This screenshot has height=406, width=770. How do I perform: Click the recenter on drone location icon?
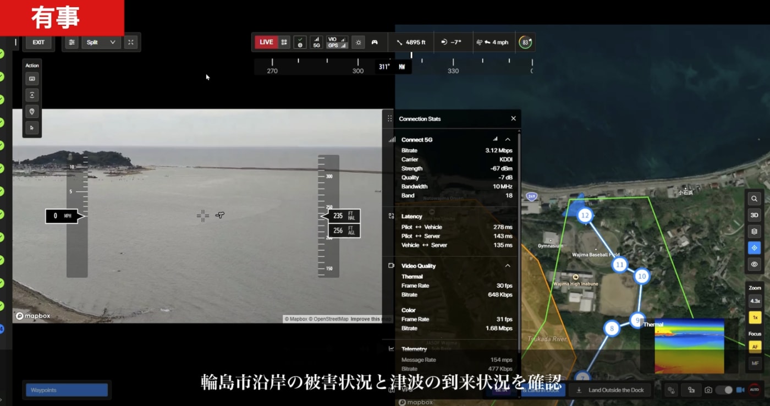point(755,248)
